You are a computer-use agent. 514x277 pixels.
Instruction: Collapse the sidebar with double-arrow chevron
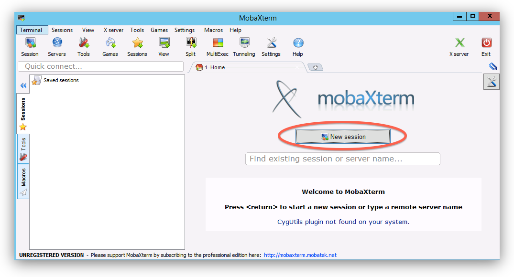(x=23, y=85)
